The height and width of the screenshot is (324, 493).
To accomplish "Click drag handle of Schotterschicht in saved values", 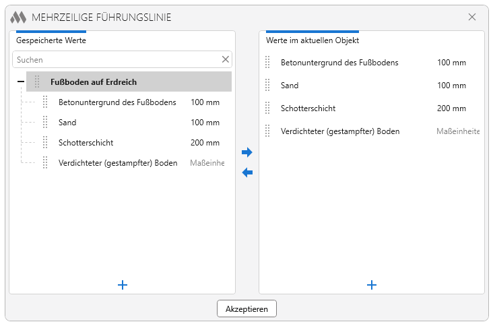I will coord(45,143).
